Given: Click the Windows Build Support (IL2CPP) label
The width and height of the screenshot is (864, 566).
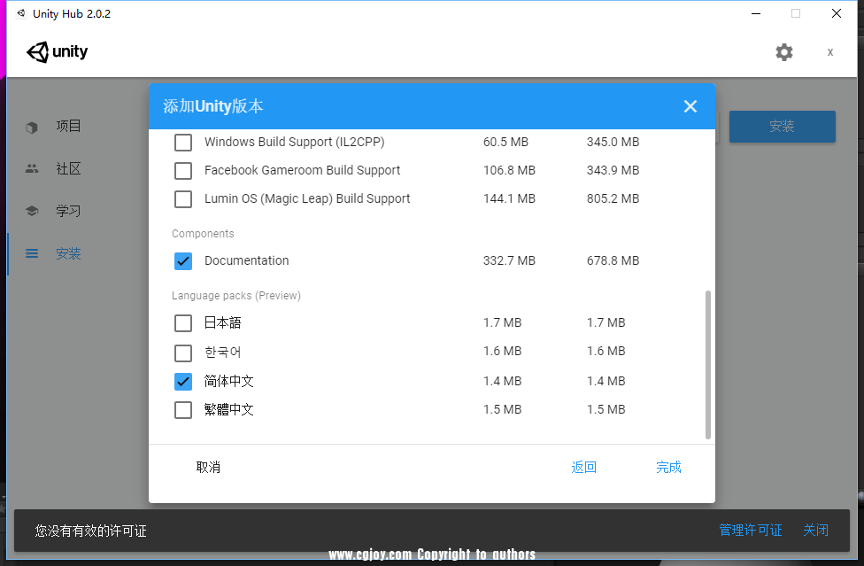Looking at the screenshot, I should pyautogui.click(x=294, y=143).
